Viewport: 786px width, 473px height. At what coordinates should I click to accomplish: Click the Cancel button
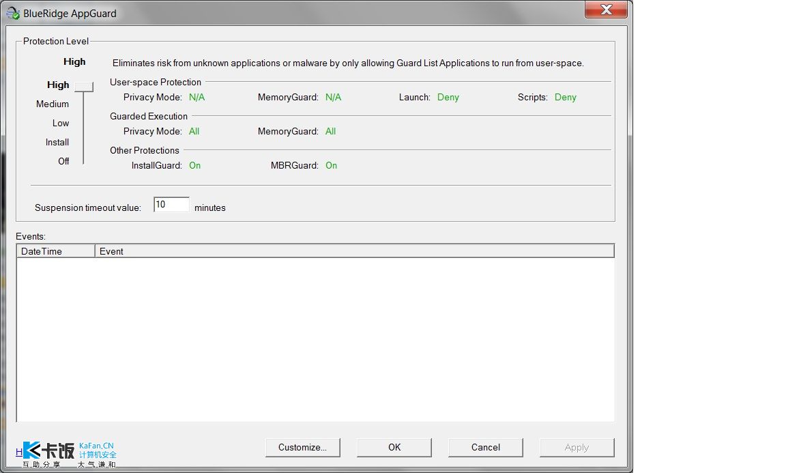485,448
